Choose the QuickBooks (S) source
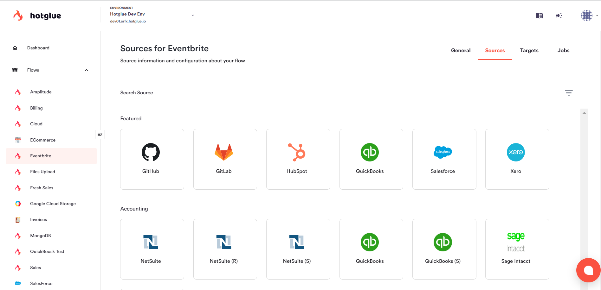 coord(444,249)
